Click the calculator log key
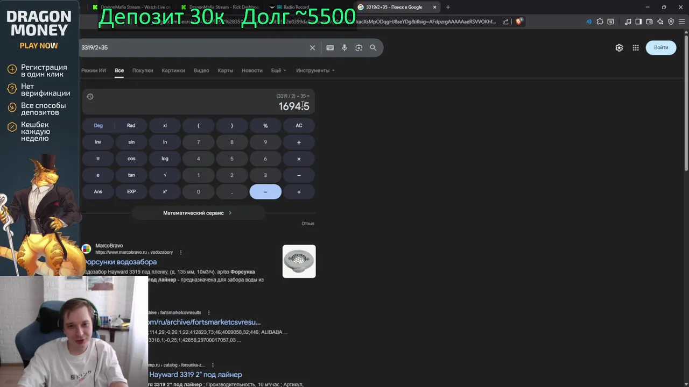689x387 pixels. [x=165, y=159]
